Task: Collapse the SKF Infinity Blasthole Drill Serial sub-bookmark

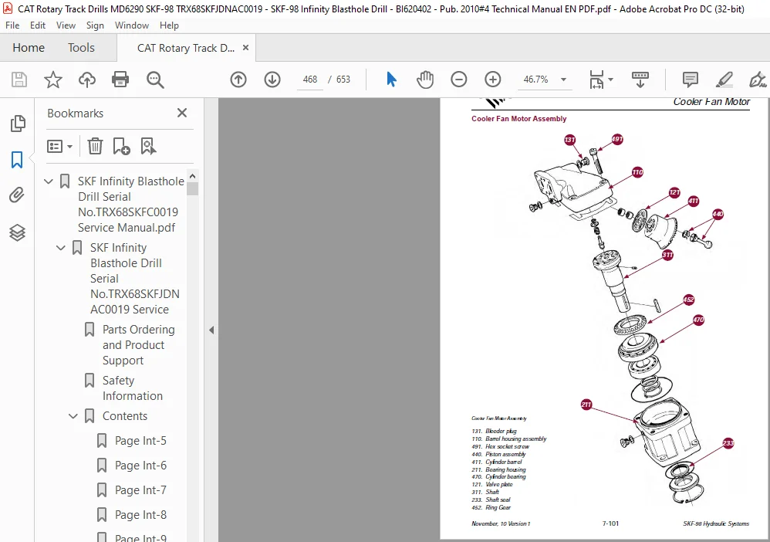Action: click(61, 248)
